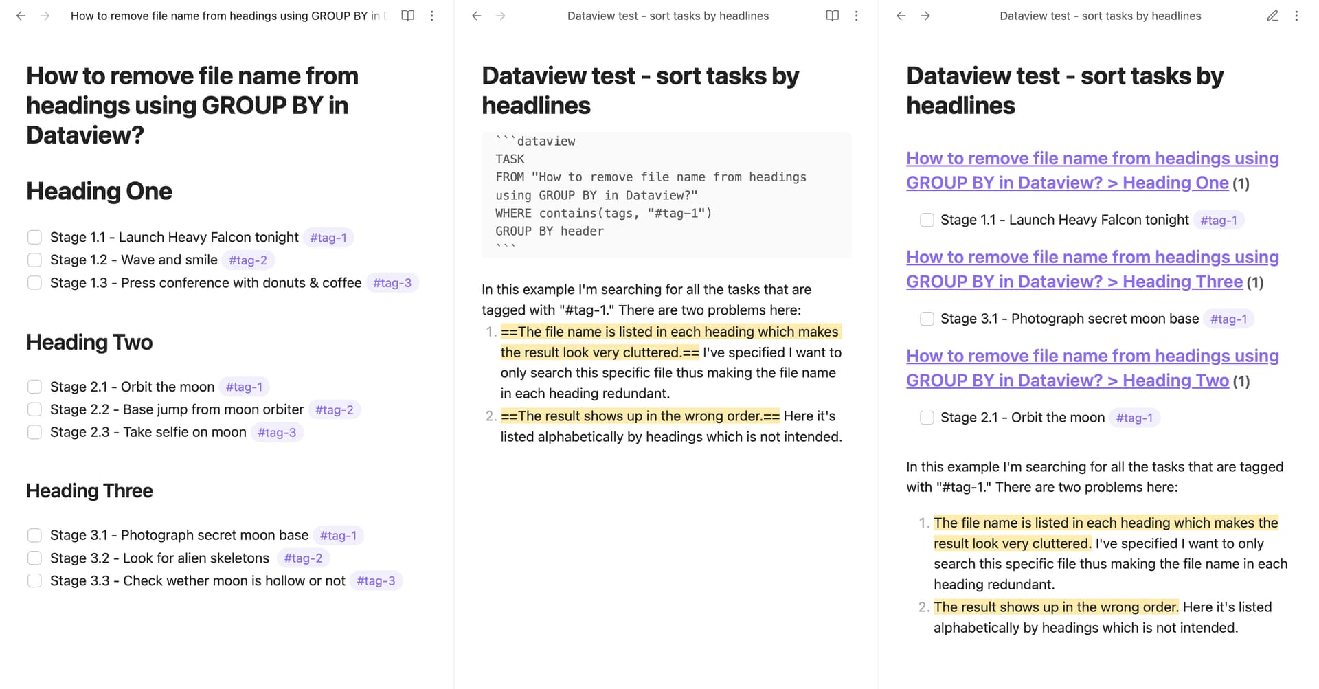The height and width of the screenshot is (689, 1319).
Task: Go back in the right pane
Action: tap(901, 16)
